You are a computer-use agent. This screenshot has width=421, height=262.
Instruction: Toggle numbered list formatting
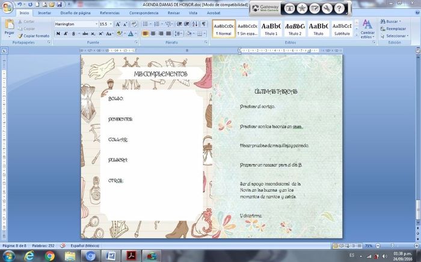[x=156, y=24]
